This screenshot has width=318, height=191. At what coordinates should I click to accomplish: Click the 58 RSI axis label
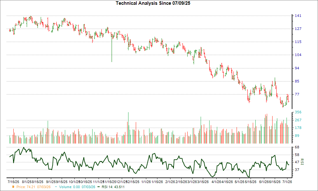(297, 155)
